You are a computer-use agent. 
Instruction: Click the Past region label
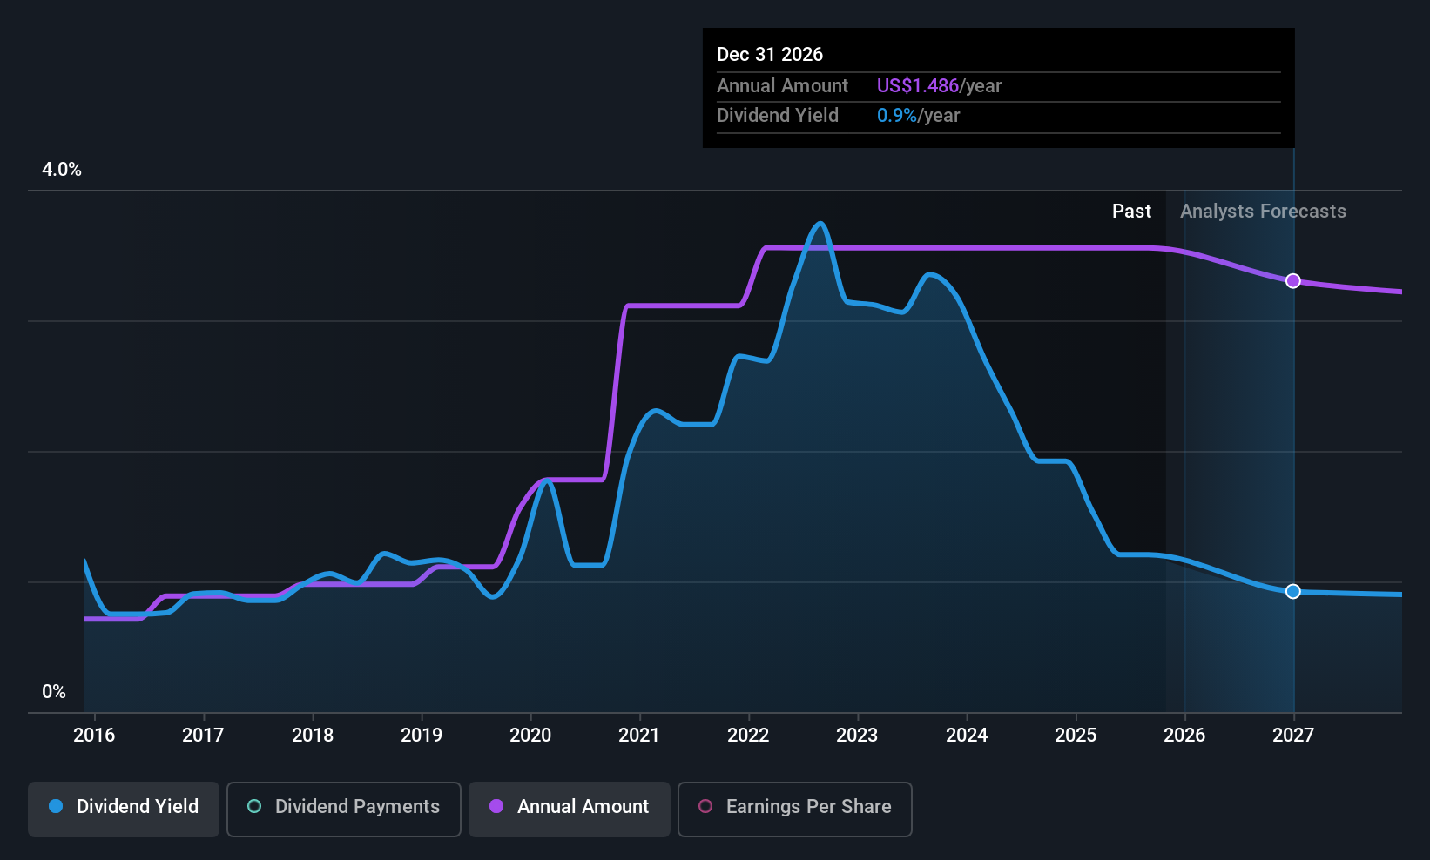tap(1131, 212)
